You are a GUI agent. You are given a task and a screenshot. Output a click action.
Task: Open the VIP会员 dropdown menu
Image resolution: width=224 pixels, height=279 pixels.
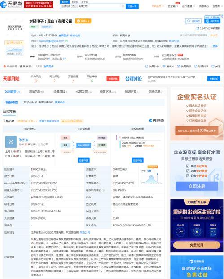158,6
